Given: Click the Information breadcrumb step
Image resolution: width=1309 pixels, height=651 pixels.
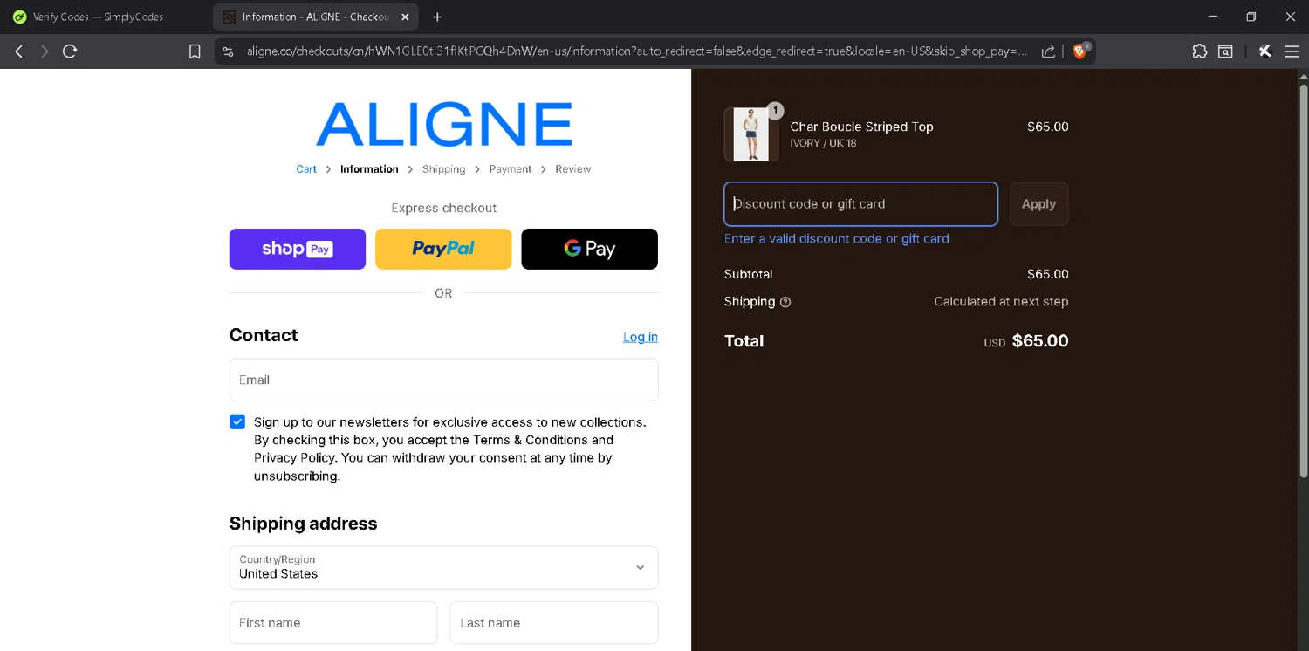Looking at the screenshot, I should coord(369,169).
